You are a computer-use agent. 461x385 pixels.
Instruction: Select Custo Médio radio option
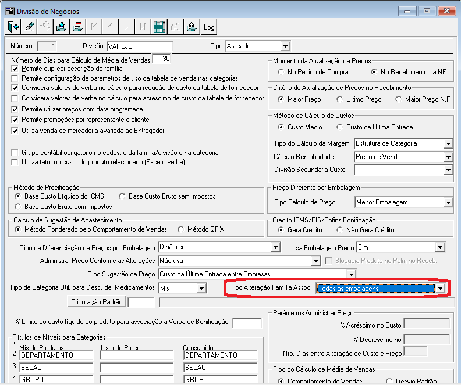click(x=281, y=127)
